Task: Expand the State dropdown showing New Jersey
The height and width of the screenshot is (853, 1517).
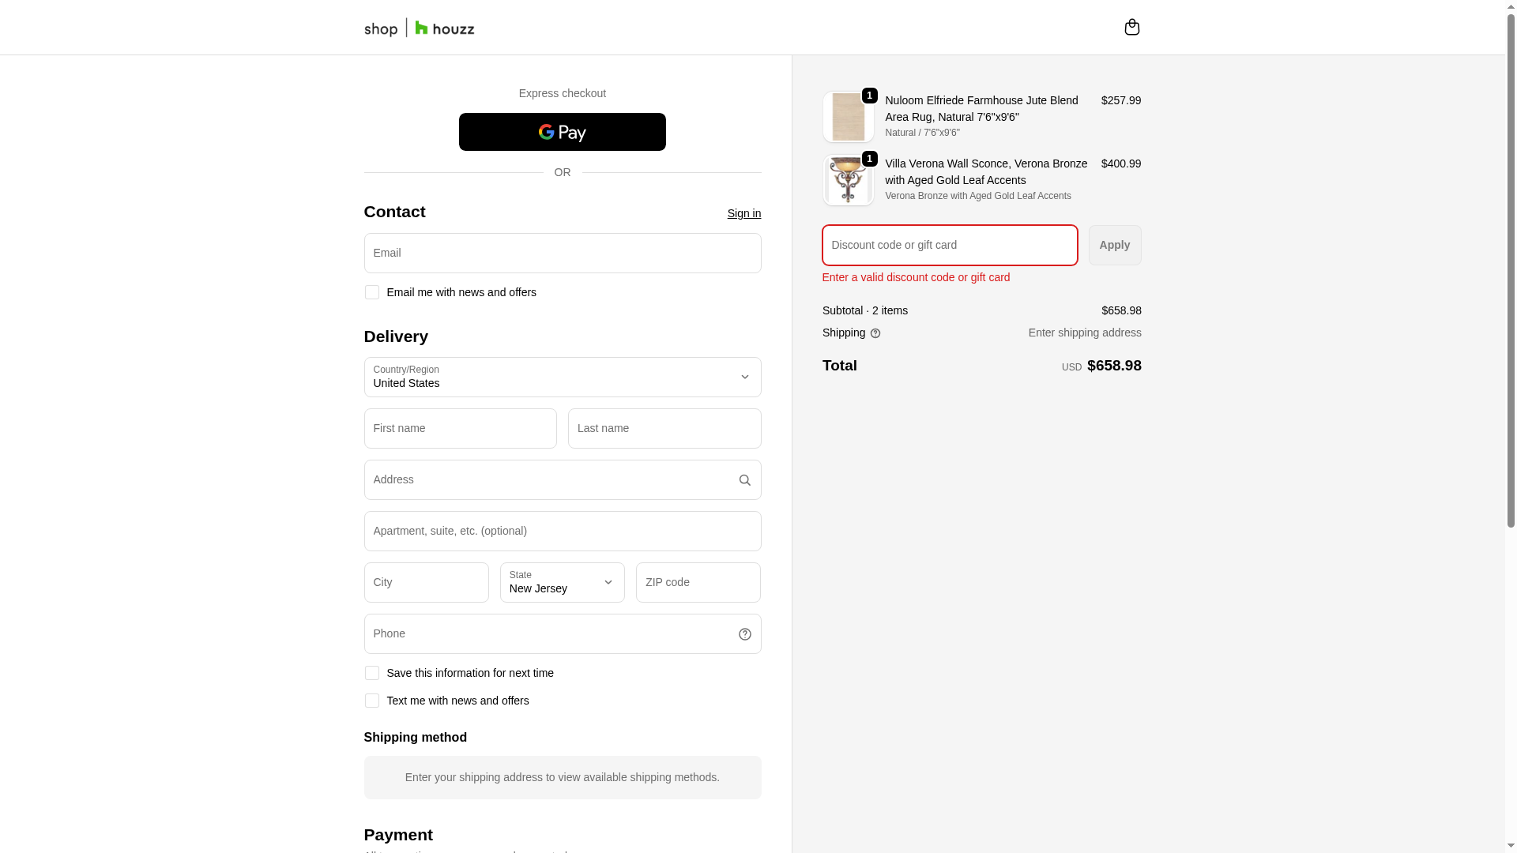Action: 562,583
